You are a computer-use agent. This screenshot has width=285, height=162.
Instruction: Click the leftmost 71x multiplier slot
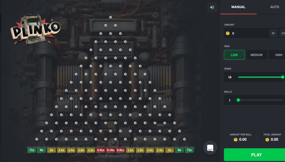[x=32, y=150]
